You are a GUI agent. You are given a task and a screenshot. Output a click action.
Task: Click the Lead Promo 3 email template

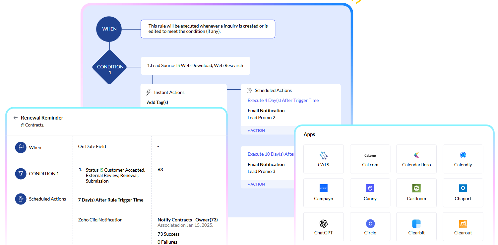tap(261, 171)
